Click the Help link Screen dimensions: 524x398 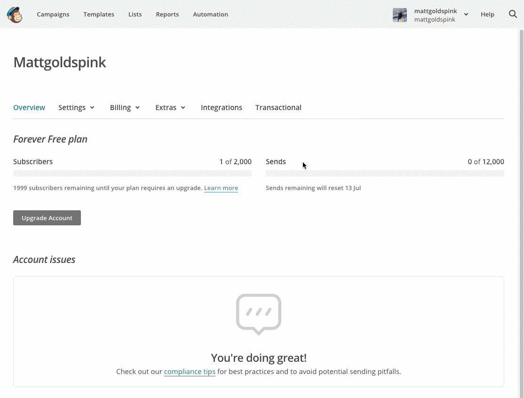coord(487,14)
